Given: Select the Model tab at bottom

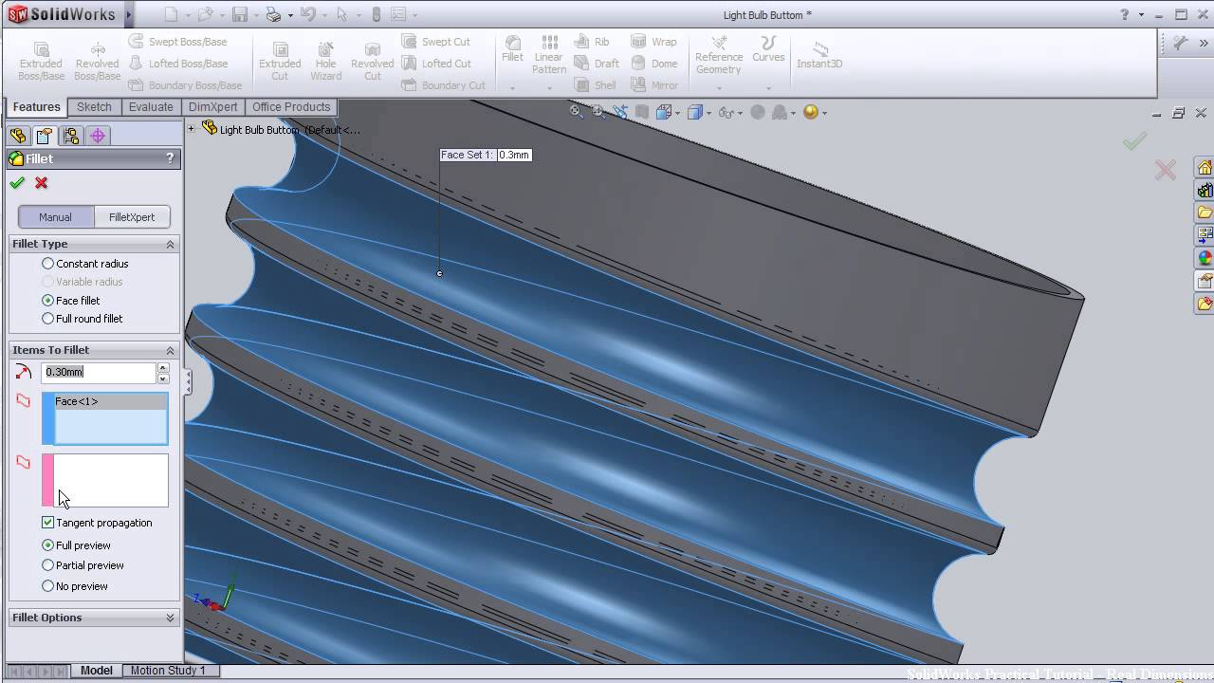Looking at the screenshot, I should pyautogui.click(x=97, y=670).
